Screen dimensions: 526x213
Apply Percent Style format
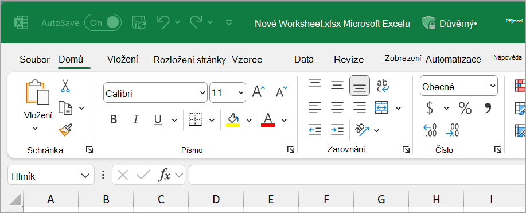click(465, 108)
